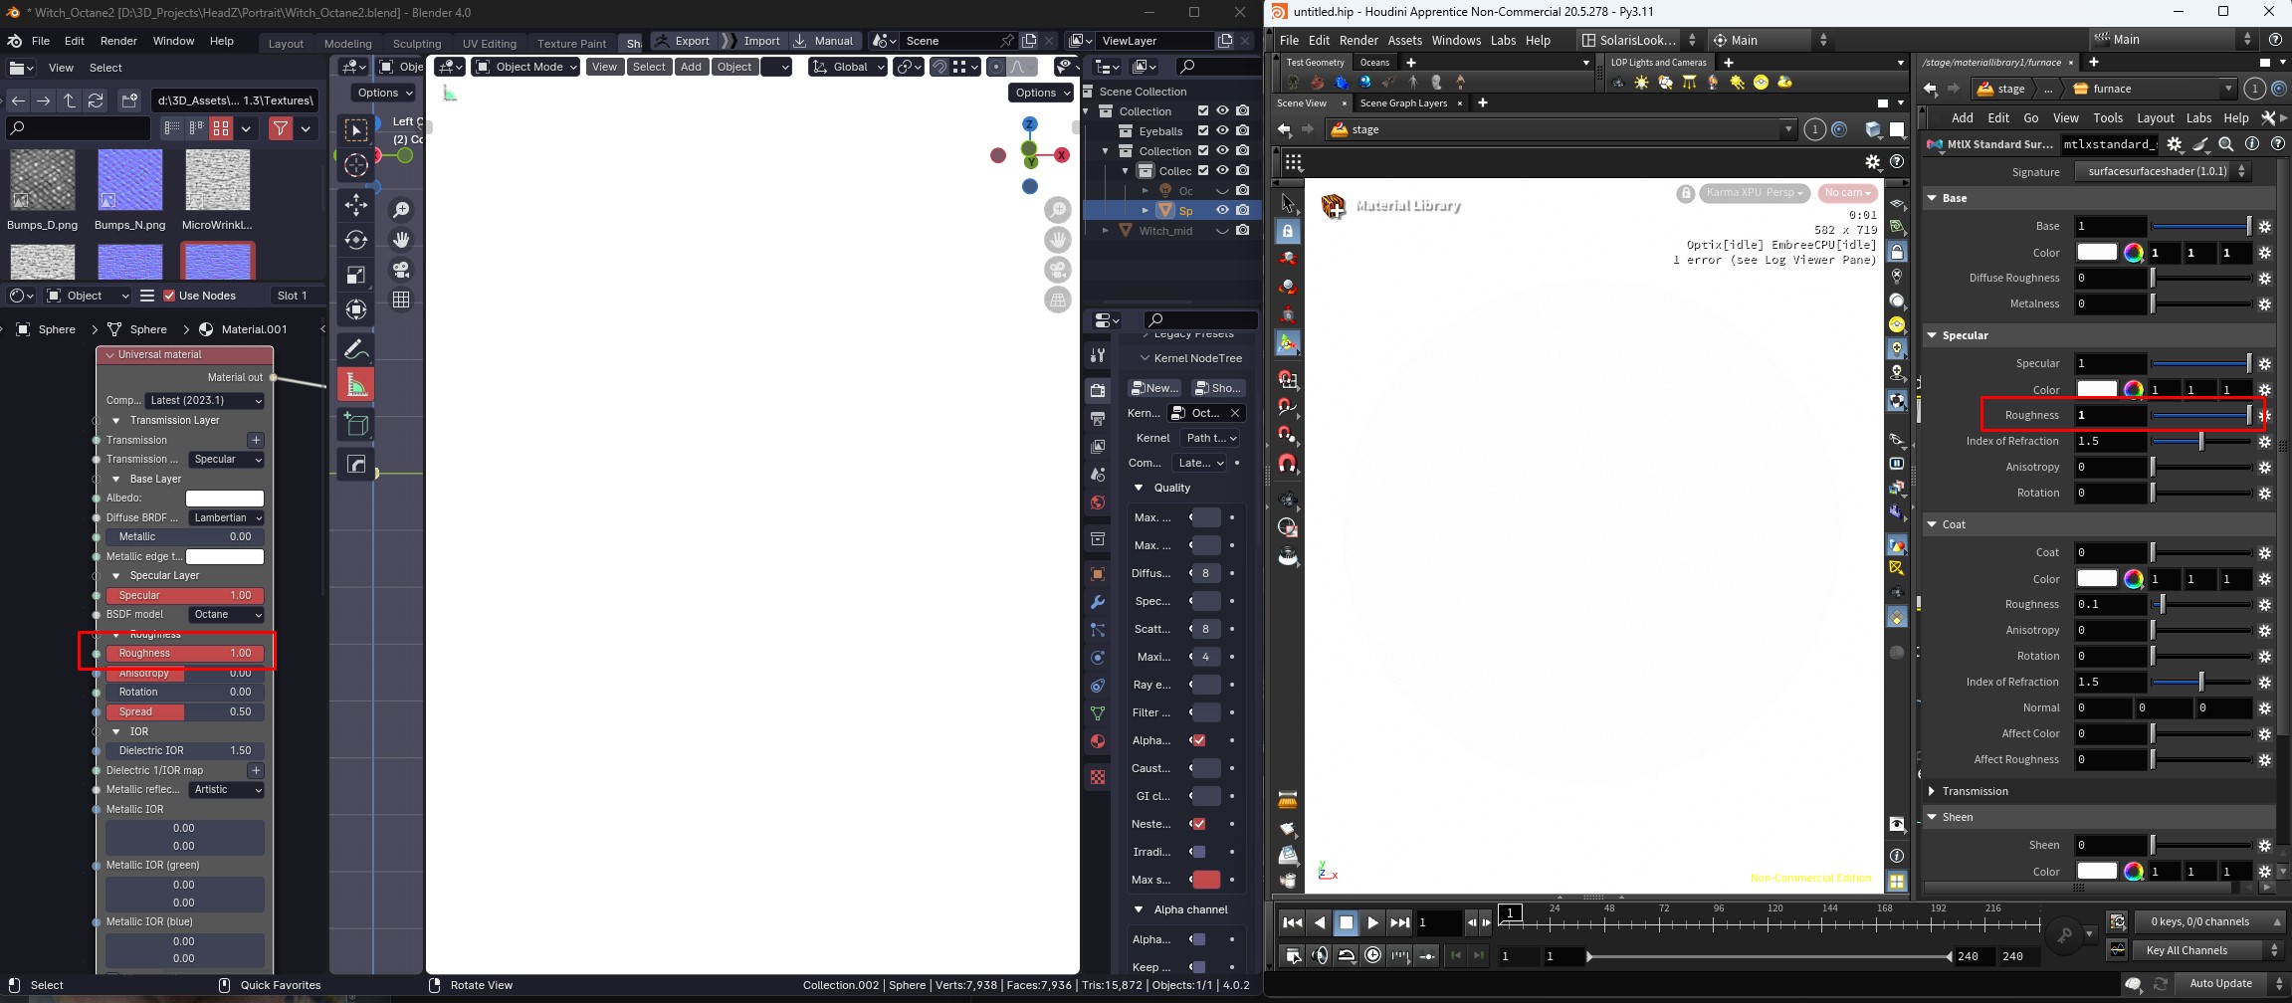Screen dimensions: 2292x1003
Task: Open Blender Modifier properties wrench tab
Action: [1098, 602]
